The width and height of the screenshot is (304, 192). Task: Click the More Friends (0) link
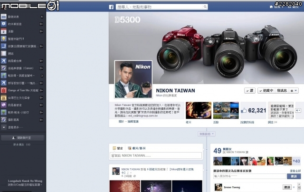[22, 144]
